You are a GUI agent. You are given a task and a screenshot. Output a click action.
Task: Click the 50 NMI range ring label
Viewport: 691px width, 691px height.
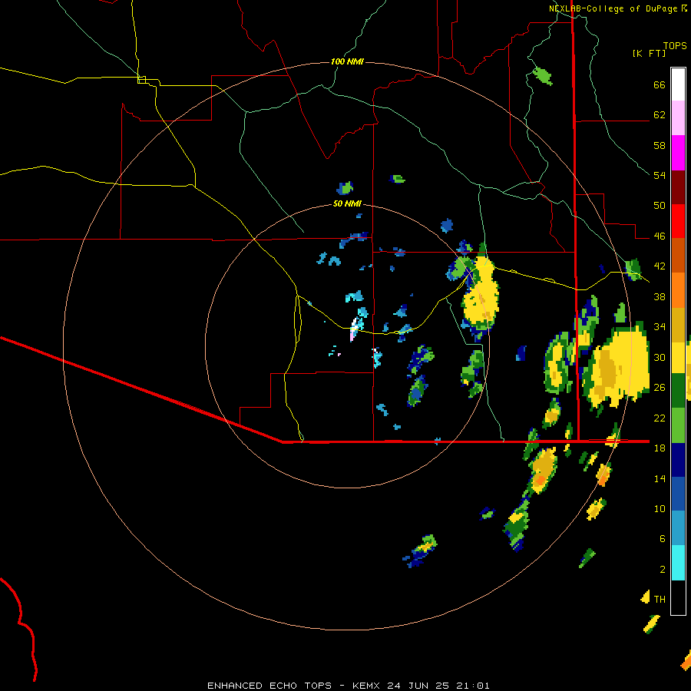coord(347,203)
